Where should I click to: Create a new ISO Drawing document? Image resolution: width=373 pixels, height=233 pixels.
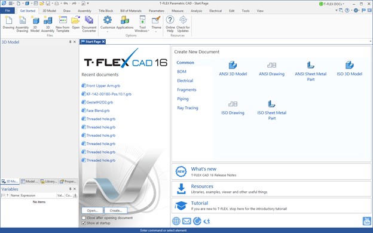233,108
